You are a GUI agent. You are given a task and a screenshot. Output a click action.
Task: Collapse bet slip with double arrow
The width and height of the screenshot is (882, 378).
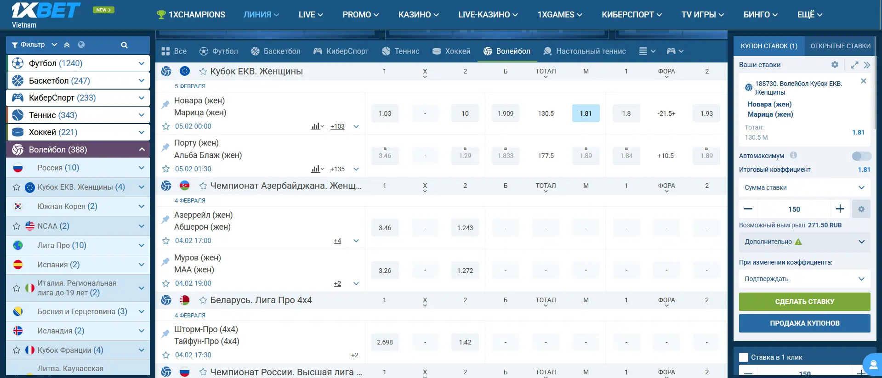[x=867, y=65]
